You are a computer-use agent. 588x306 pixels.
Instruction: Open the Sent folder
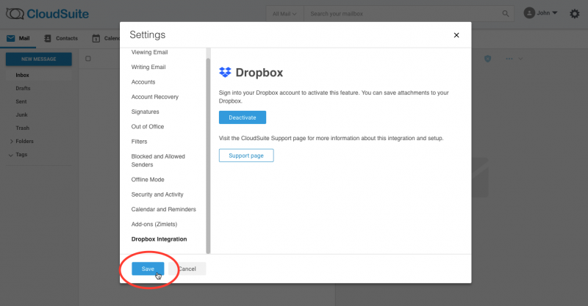pos(21,101)
